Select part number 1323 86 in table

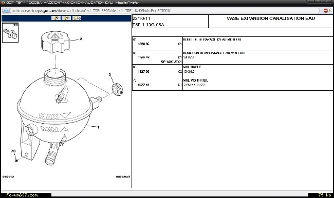143,44
